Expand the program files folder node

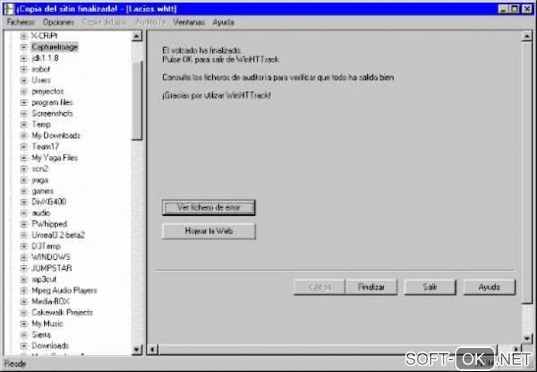point(24,102)
